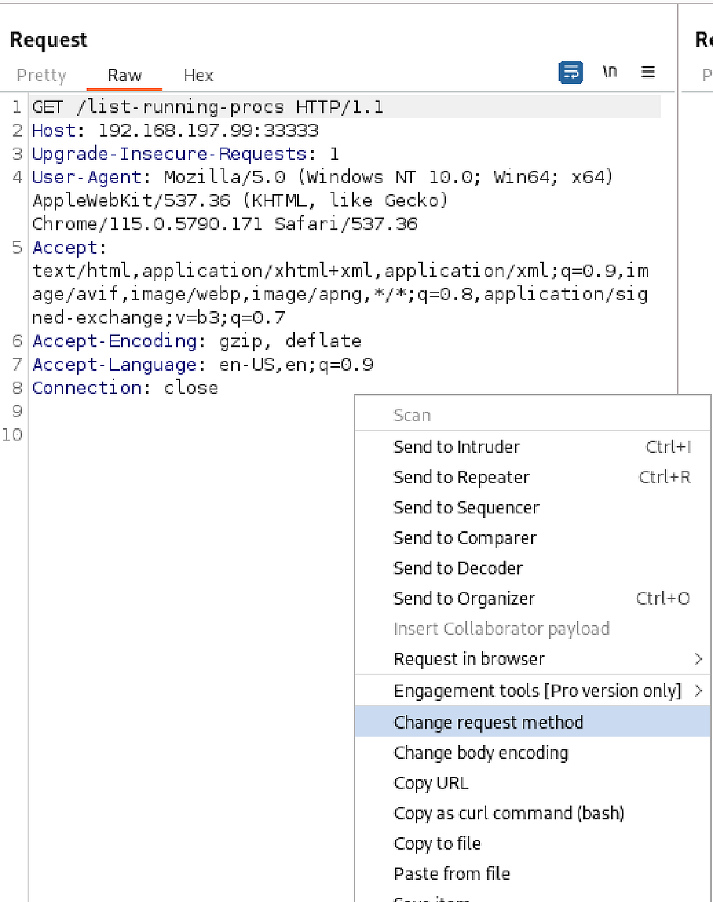Switch to the Raw tab
Screen dimensions: 713x902
click(x=125, y=75)
